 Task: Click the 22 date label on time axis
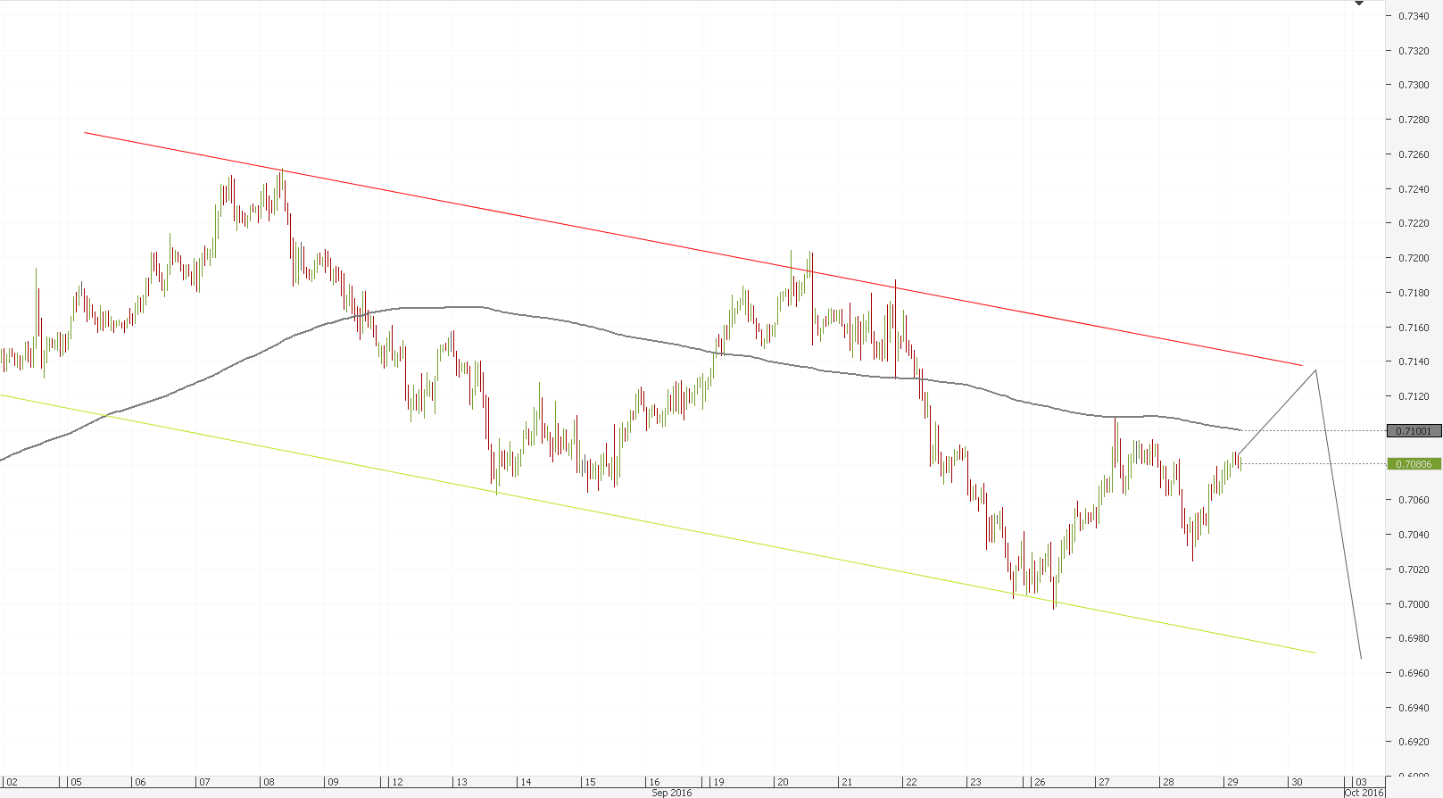pos(911,782)
